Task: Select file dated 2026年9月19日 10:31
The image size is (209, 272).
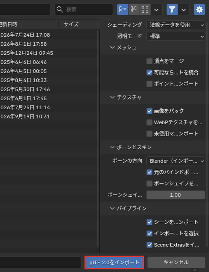Action: (x=49, y=116)
